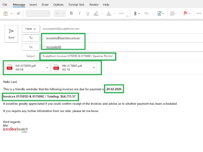Open the File menu
This screenshot has width=203, height=152.
click(x=5, y=5)
